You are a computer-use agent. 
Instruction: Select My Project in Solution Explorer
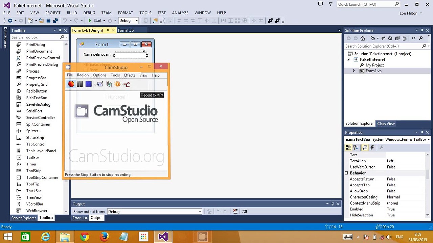coord(374,65)
